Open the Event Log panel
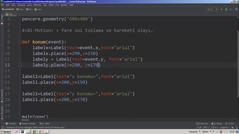The image size is (239, 134). 202,124
